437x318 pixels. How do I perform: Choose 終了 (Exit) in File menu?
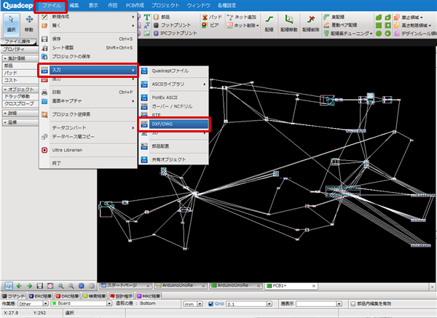88,164
